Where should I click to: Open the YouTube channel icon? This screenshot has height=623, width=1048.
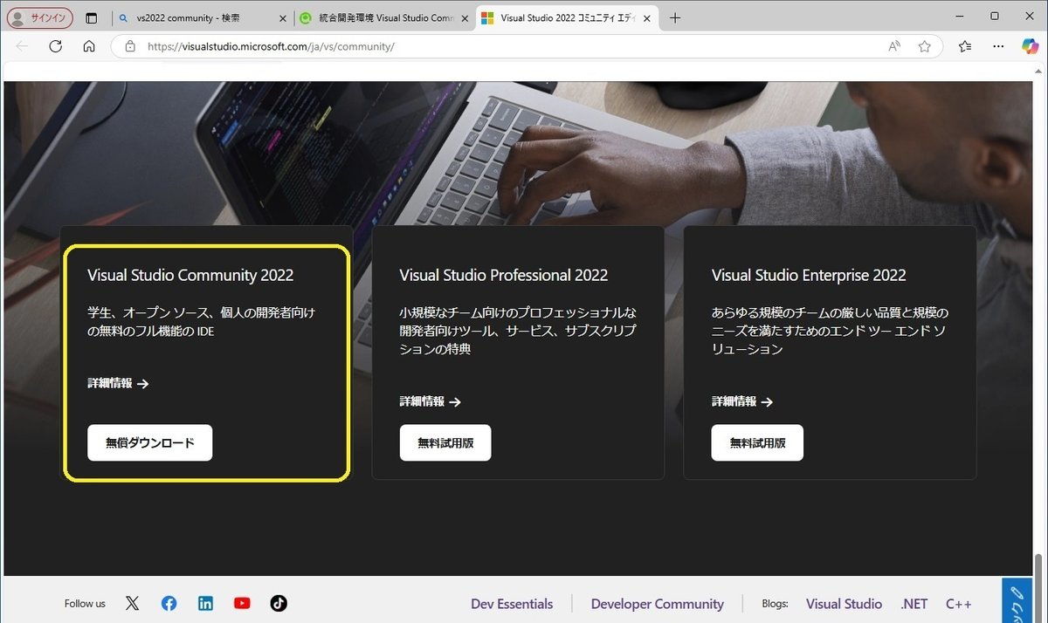(x=242, y=603)
